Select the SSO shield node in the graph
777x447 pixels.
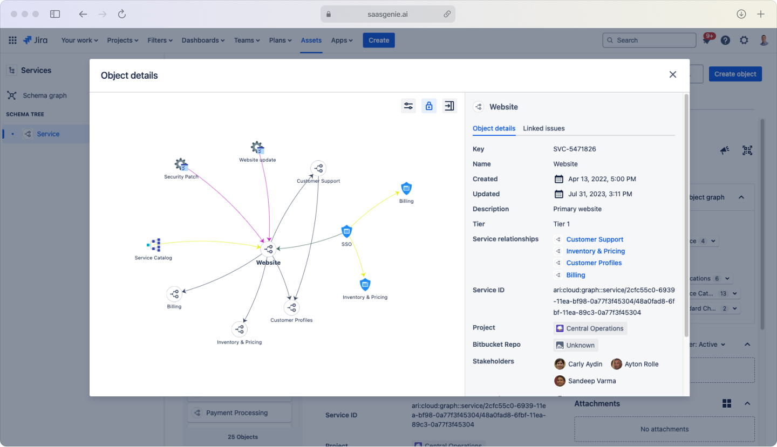tap(346, 231)
